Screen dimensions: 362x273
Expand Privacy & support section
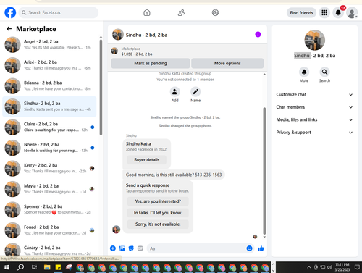coord(314,133)
